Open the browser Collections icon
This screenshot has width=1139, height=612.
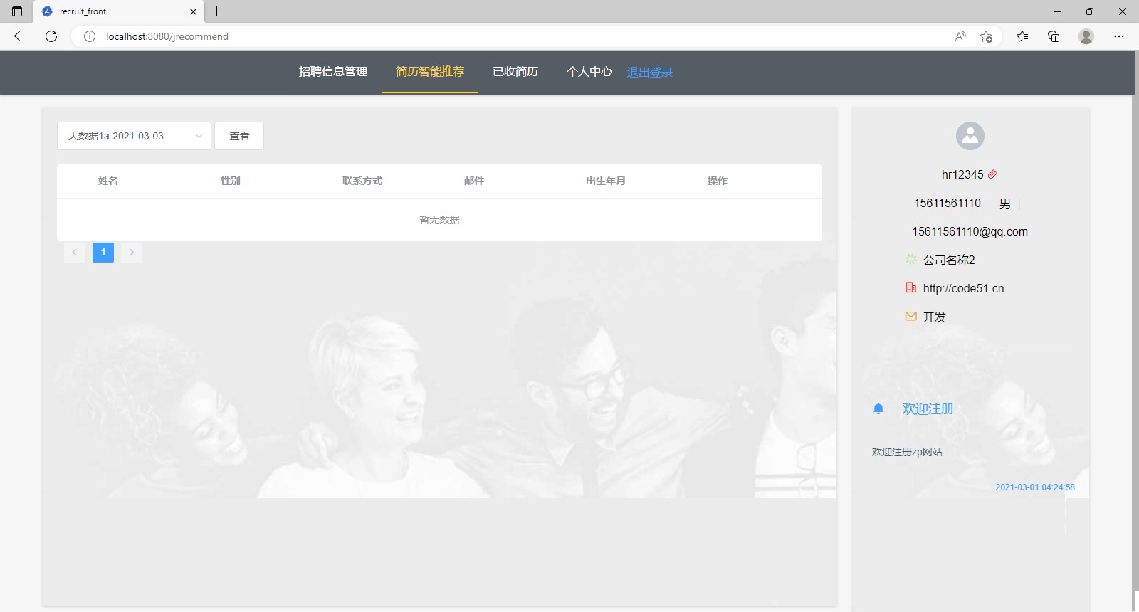coord(1054,36)
